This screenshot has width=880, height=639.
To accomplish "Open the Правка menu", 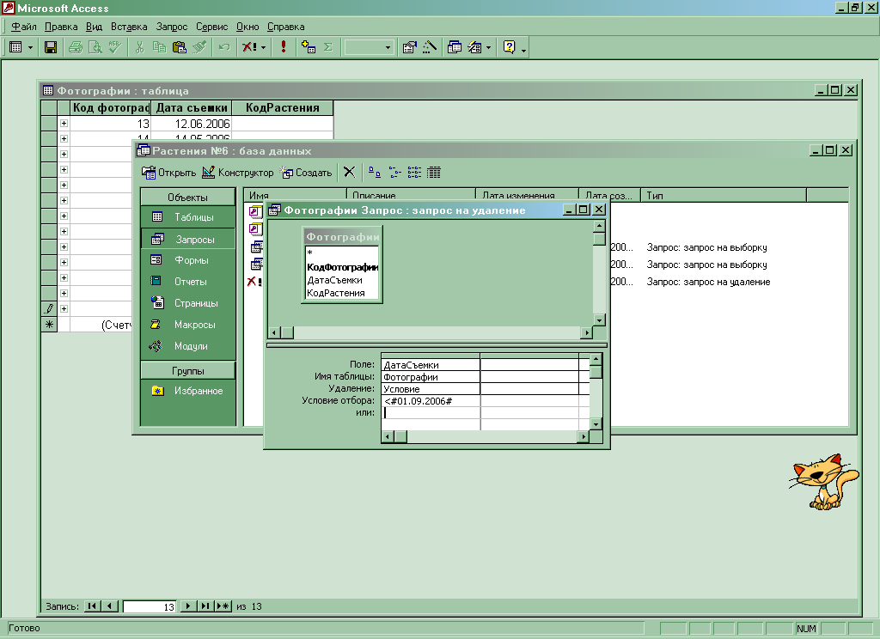I will (x=61, y=27).
